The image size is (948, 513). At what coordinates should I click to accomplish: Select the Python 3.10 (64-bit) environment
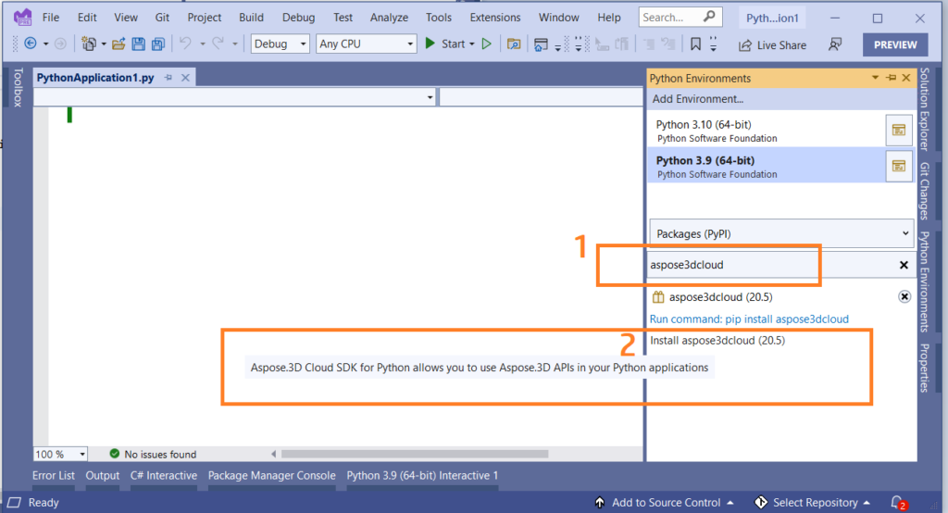pyautogui.click(x=766, y=131)
